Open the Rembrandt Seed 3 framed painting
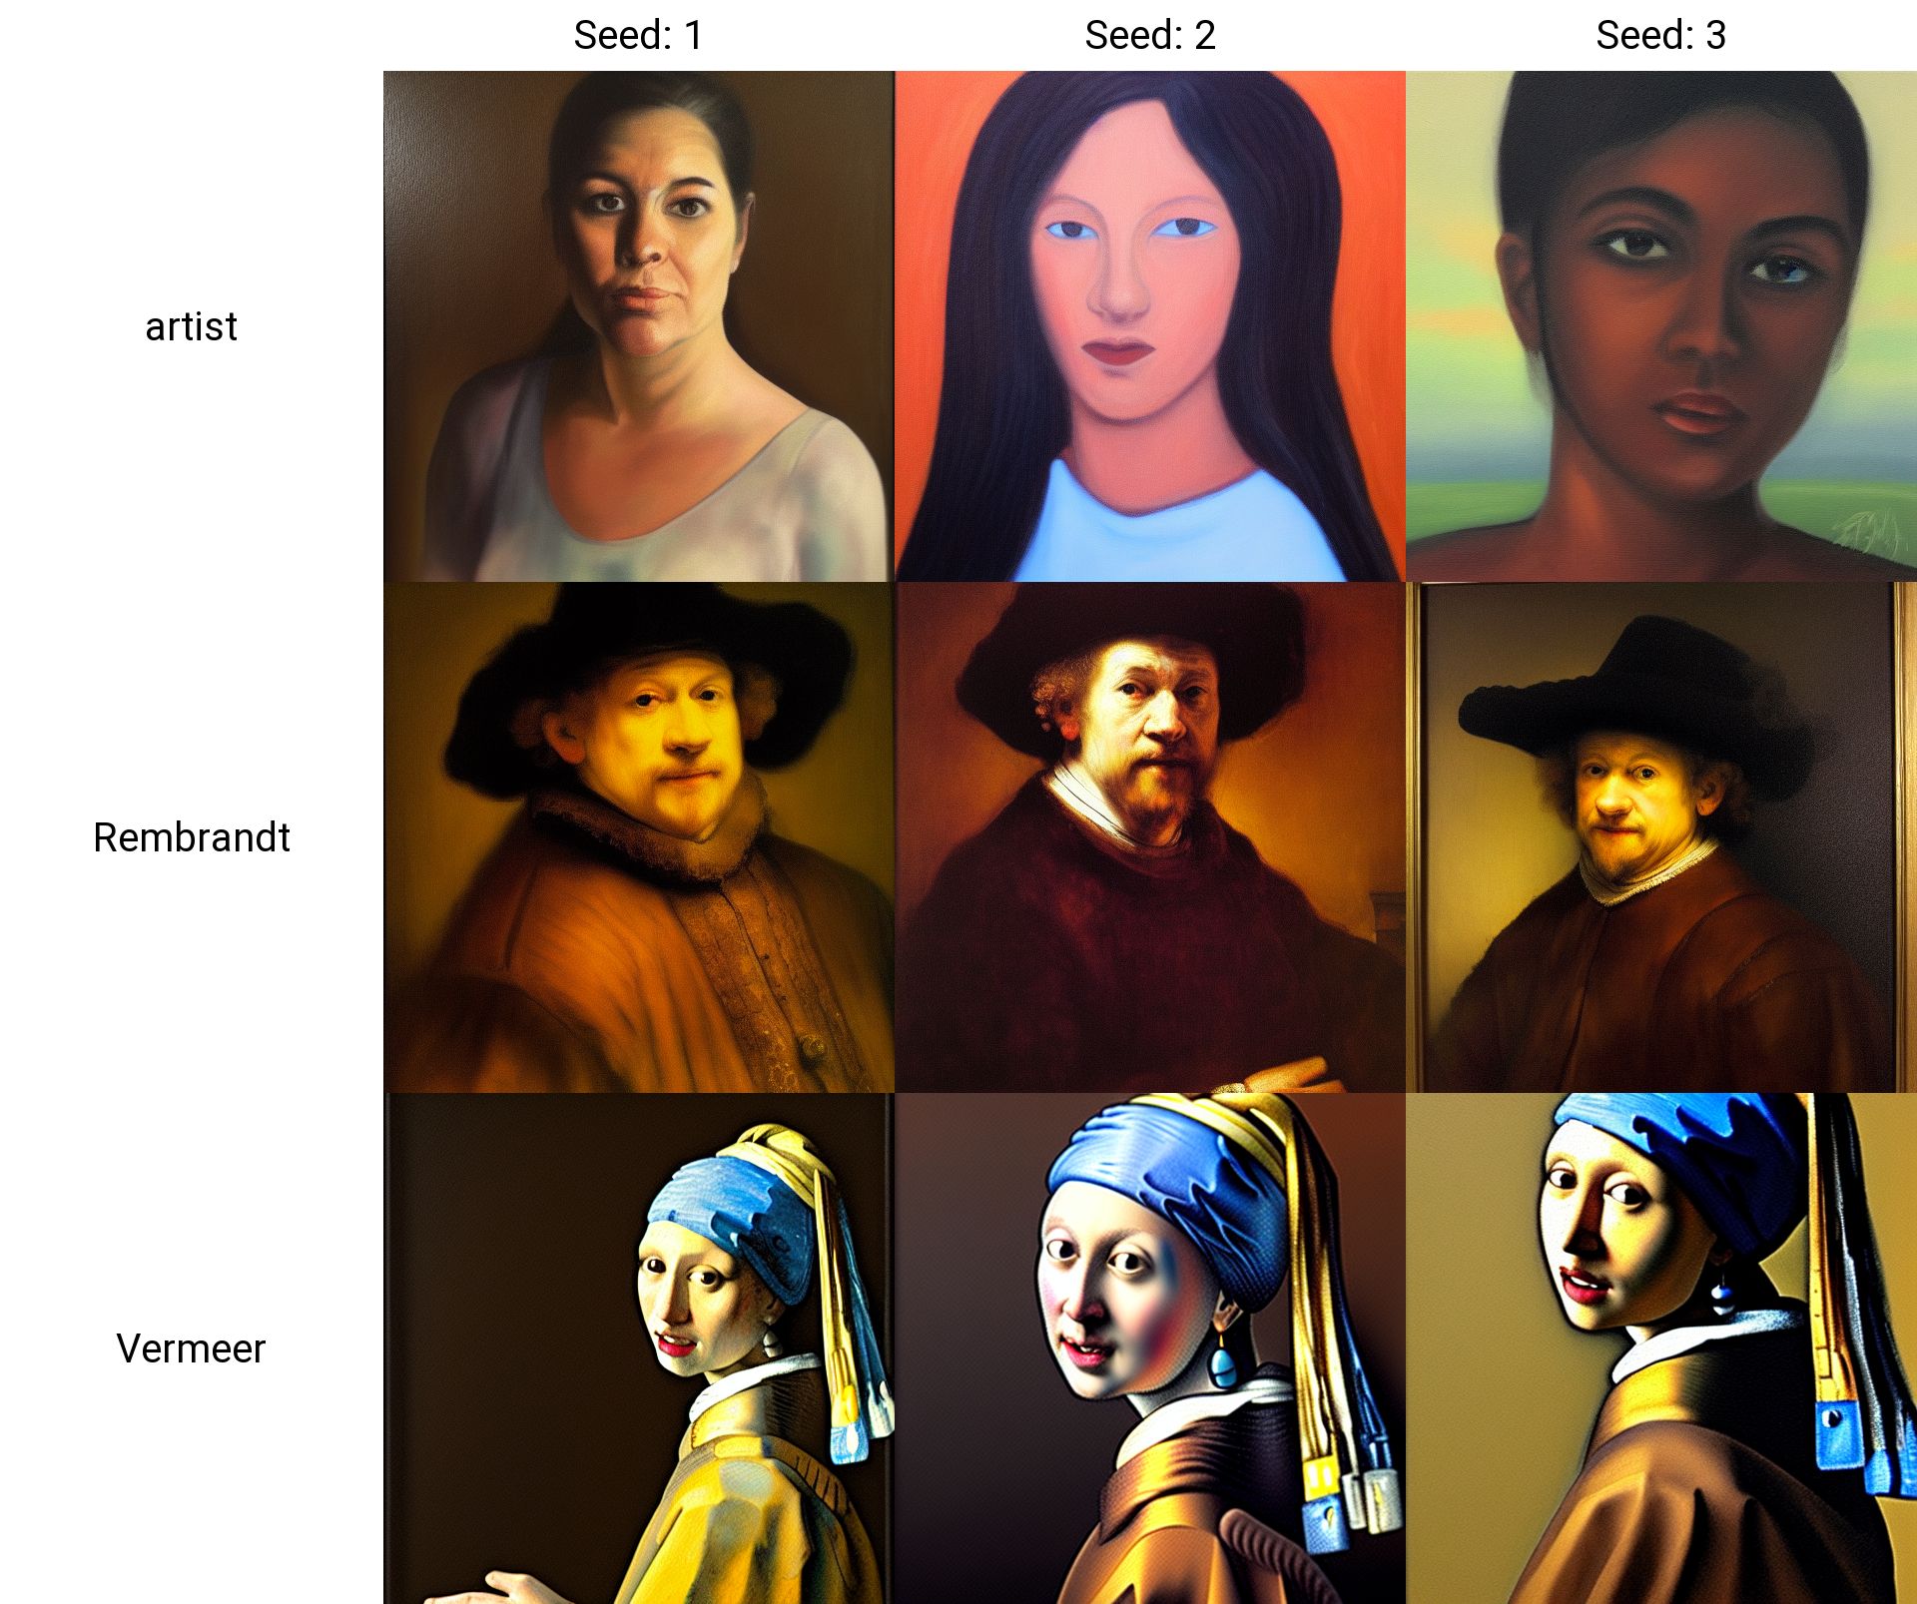 coord(1660,837)
